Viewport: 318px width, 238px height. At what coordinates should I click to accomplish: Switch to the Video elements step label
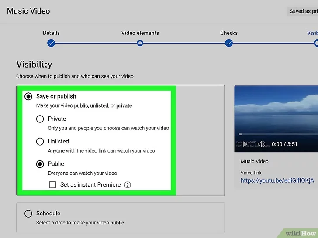click(x=140, y=33)
